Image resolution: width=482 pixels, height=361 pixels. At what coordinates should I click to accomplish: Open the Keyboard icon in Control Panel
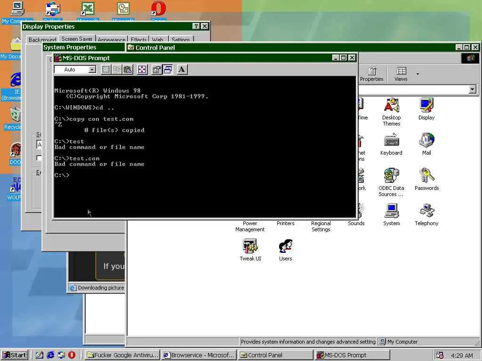[391, 144]
